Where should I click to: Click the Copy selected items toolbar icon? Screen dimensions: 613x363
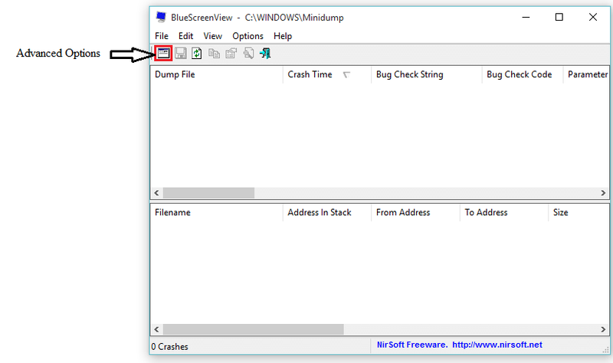214,53
